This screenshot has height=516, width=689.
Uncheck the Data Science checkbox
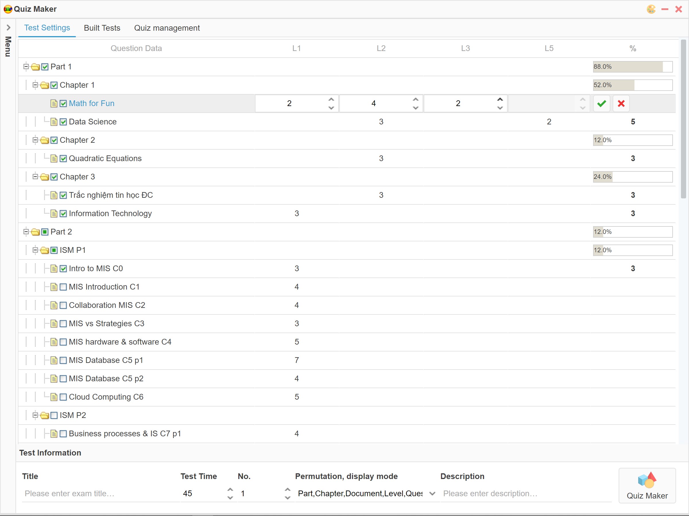(63, 122)
